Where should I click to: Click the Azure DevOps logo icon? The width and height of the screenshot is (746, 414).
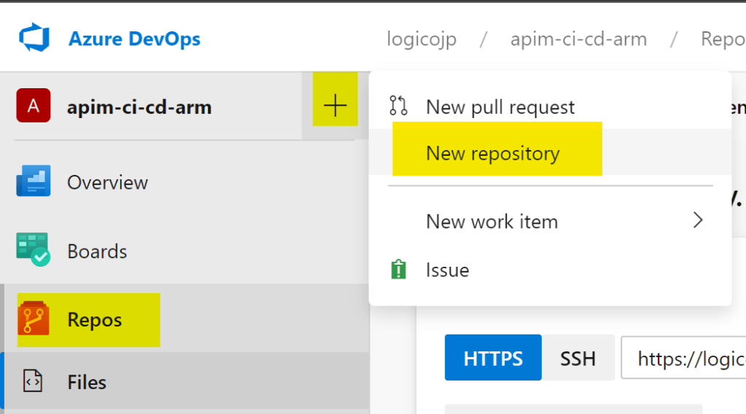tap(34, 38)
